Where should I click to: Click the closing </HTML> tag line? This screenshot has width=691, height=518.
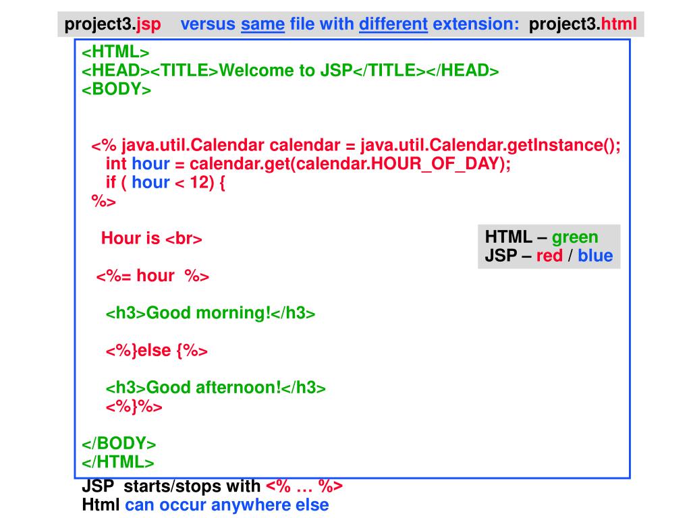pyautogui.click(x=118, y=463)
